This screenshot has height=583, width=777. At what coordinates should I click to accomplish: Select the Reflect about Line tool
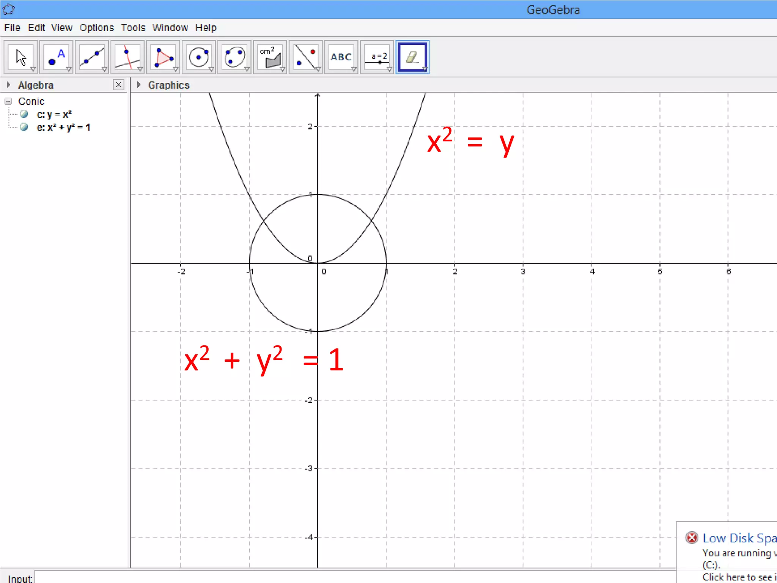click(306, 57)
